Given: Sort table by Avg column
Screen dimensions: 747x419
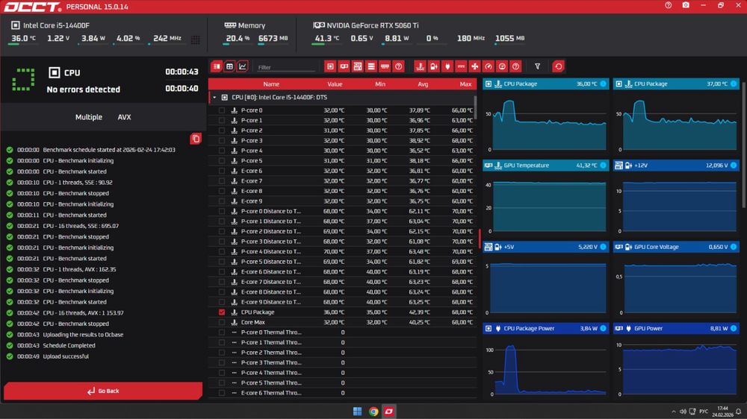Looking at the screenshot, I should [423, 84].
